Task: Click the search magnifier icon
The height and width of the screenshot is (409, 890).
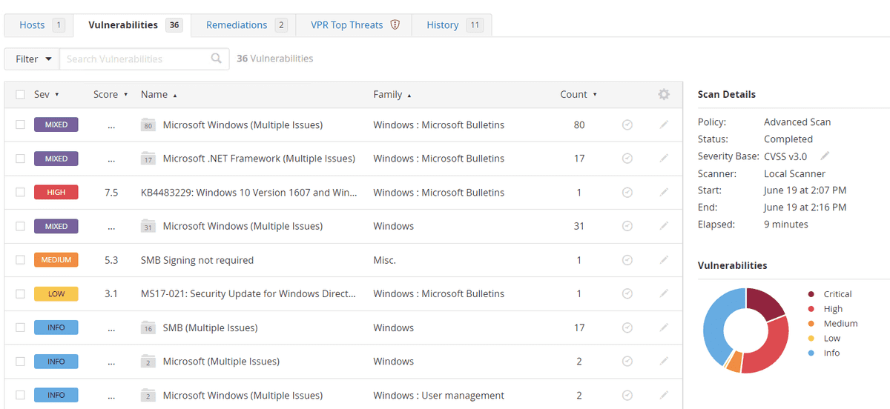Action: [217, 59]
